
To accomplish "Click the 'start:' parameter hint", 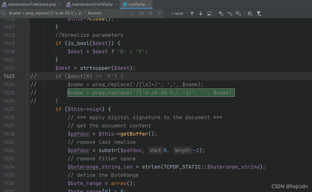I will point(156,151).
